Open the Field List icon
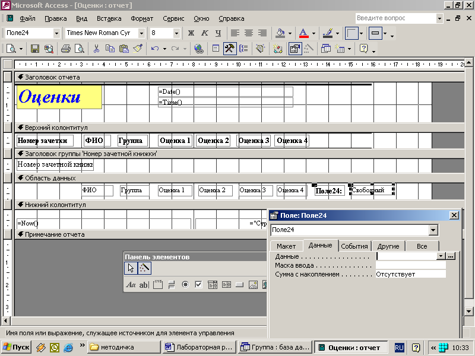The width and height of the screenshot is (475, 356). point(216,49)
